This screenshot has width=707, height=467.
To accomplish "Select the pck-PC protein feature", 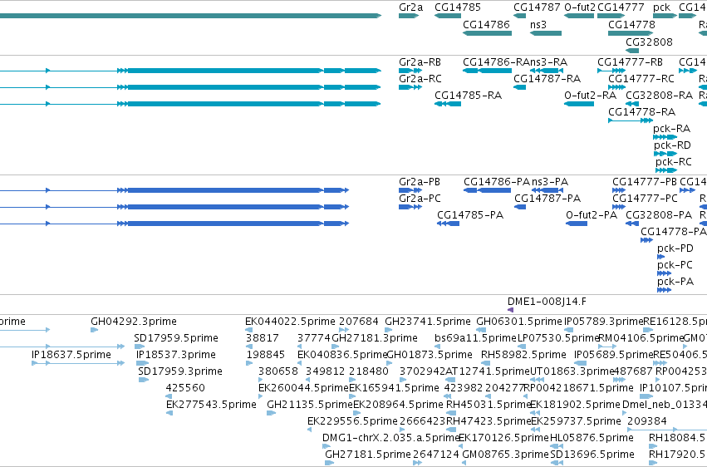I will pos(664,273).
